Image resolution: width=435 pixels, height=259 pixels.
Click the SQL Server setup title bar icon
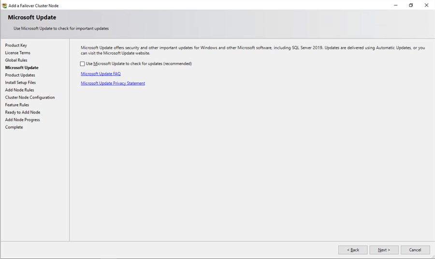point(4,5)
